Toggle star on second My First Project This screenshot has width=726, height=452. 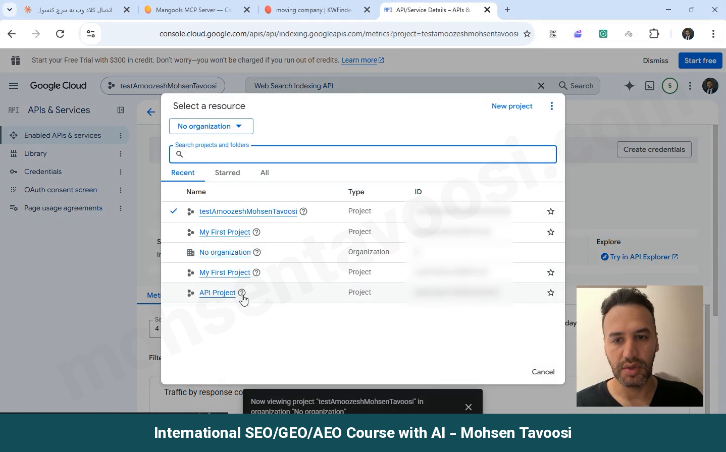pyautogui.click(x=551, y=272)
